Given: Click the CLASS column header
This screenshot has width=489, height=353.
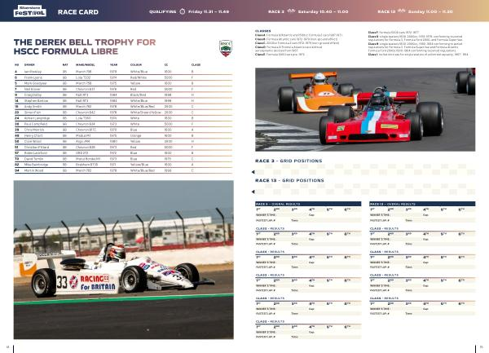Looking at the screenshot, I should (196, 65).
